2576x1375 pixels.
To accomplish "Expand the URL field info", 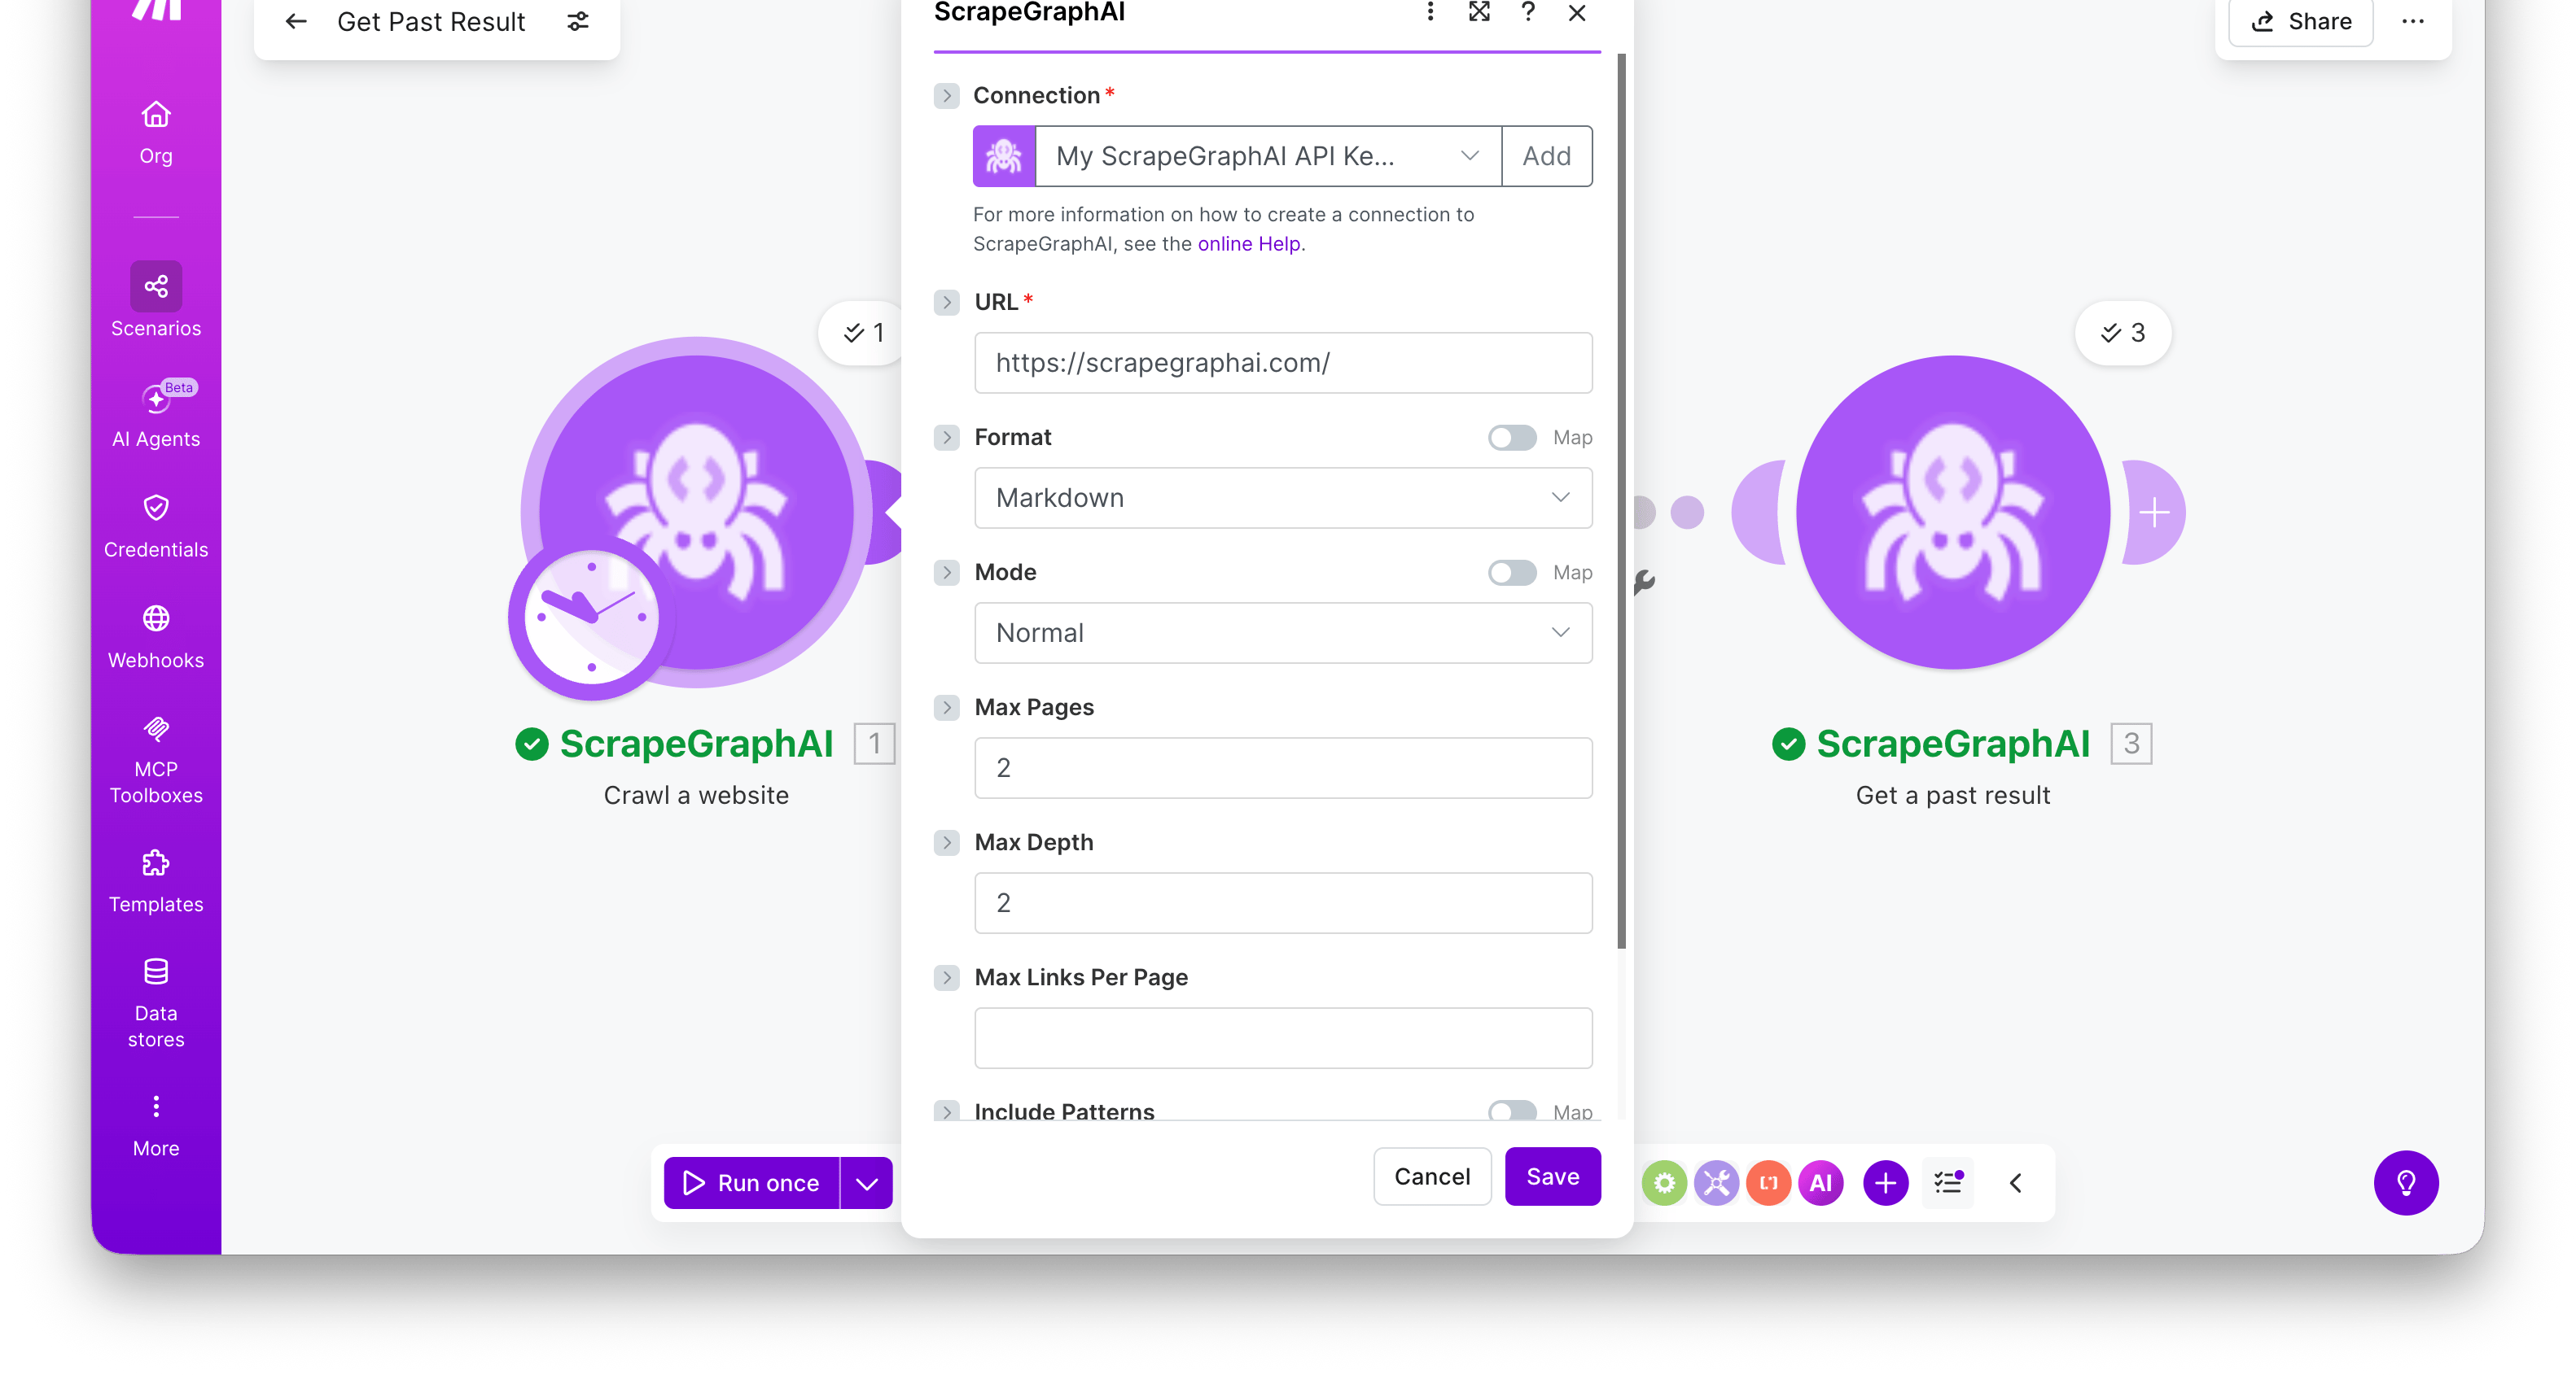I will point(946,302).
